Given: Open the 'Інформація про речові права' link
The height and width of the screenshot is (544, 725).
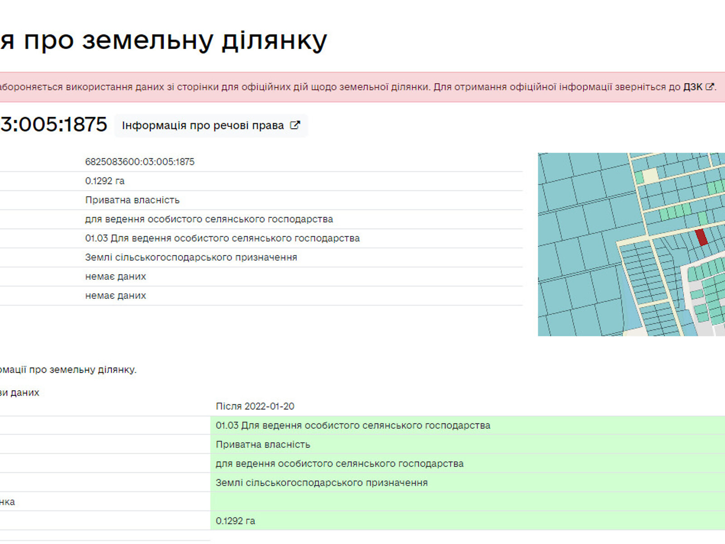Looking at the screenshot, I should click(x=211, y=126).
